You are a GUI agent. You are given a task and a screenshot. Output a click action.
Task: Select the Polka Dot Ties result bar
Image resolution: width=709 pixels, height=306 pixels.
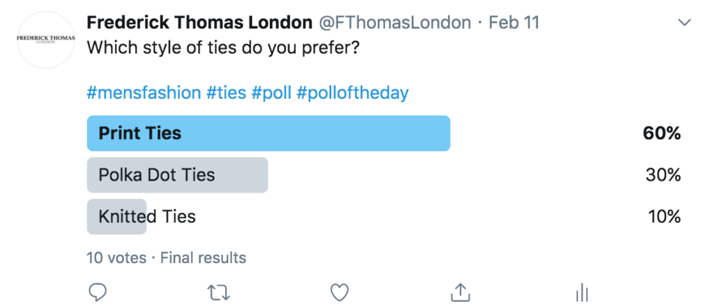pos(177,175)
